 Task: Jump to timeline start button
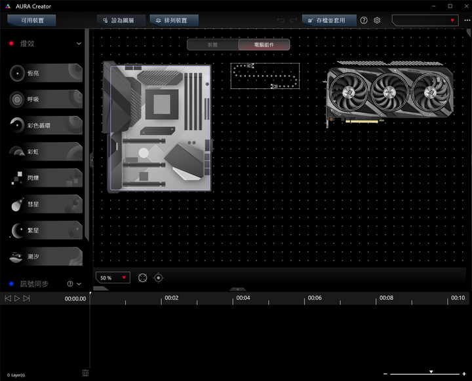click(8, 298)
